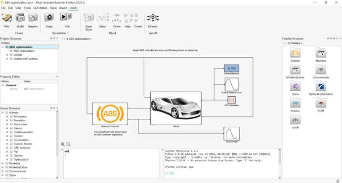342x183 pixels.
Task: Open the Modelica palette
Action: pyautogui.click(x=321, y=53)
